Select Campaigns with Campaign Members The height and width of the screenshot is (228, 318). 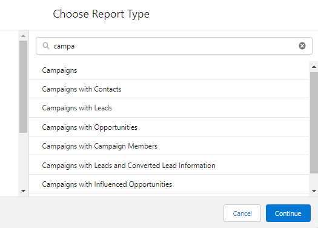[x=169, y=146]
